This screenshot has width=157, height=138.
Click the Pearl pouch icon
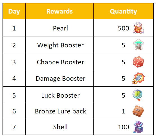[138, 28]
